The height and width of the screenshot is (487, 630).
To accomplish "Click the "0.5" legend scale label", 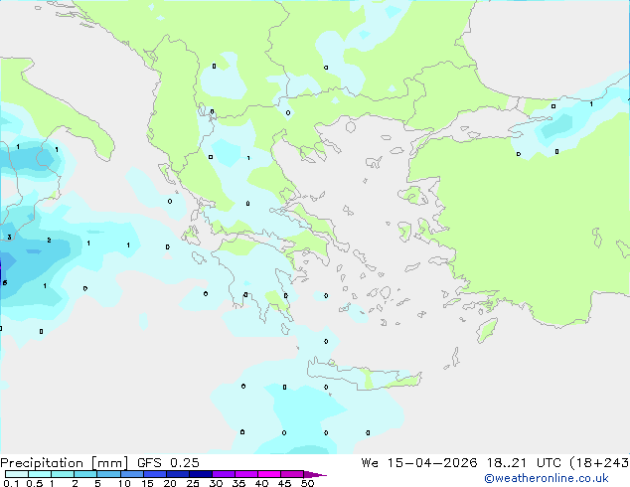I will (34, 483).
